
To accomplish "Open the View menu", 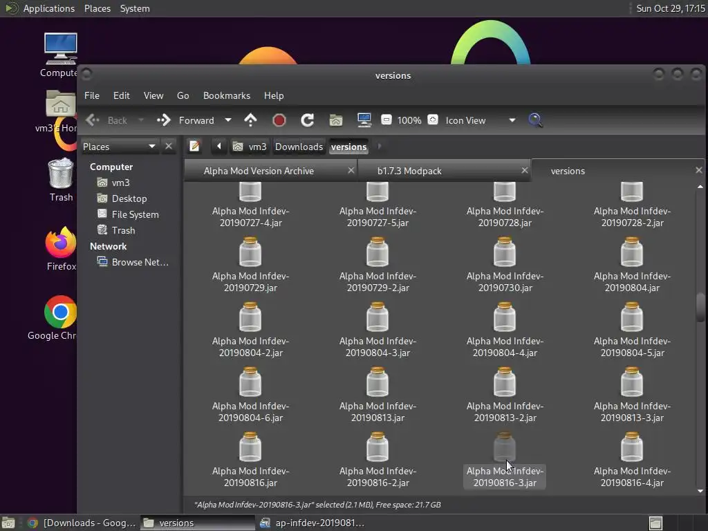I will point(153,95).
